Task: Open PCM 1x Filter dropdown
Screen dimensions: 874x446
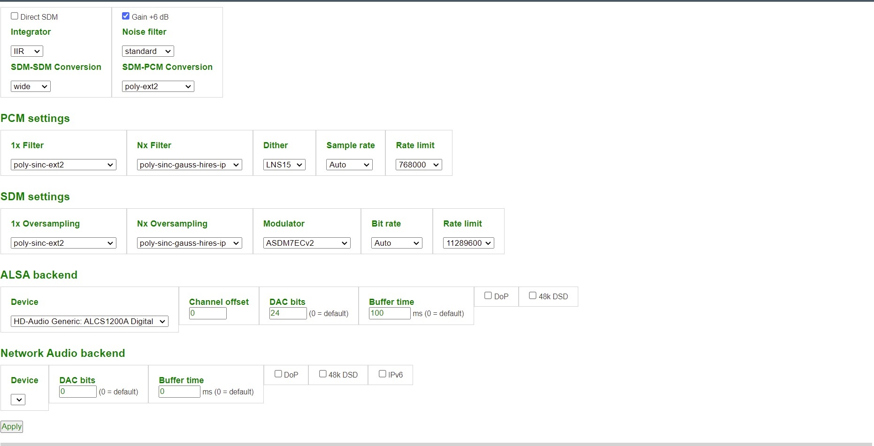Action: 63,165
